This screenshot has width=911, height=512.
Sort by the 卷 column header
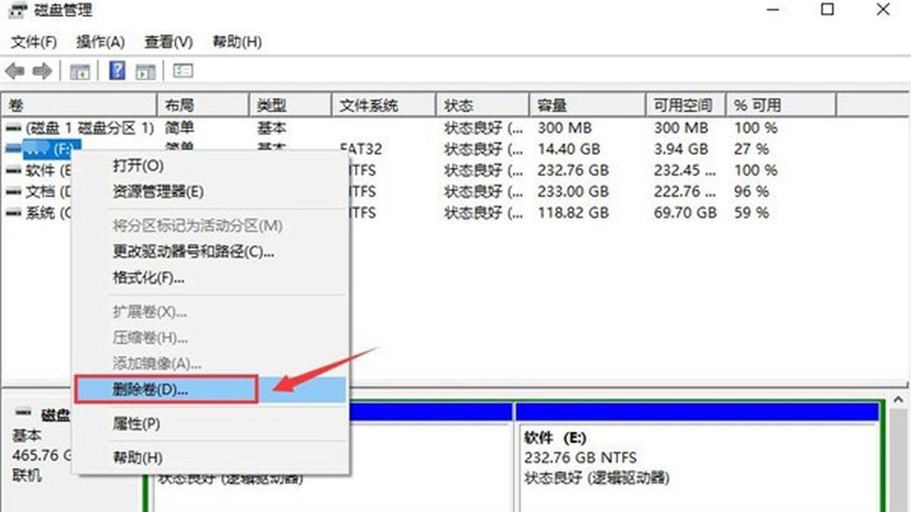point(79,105)
